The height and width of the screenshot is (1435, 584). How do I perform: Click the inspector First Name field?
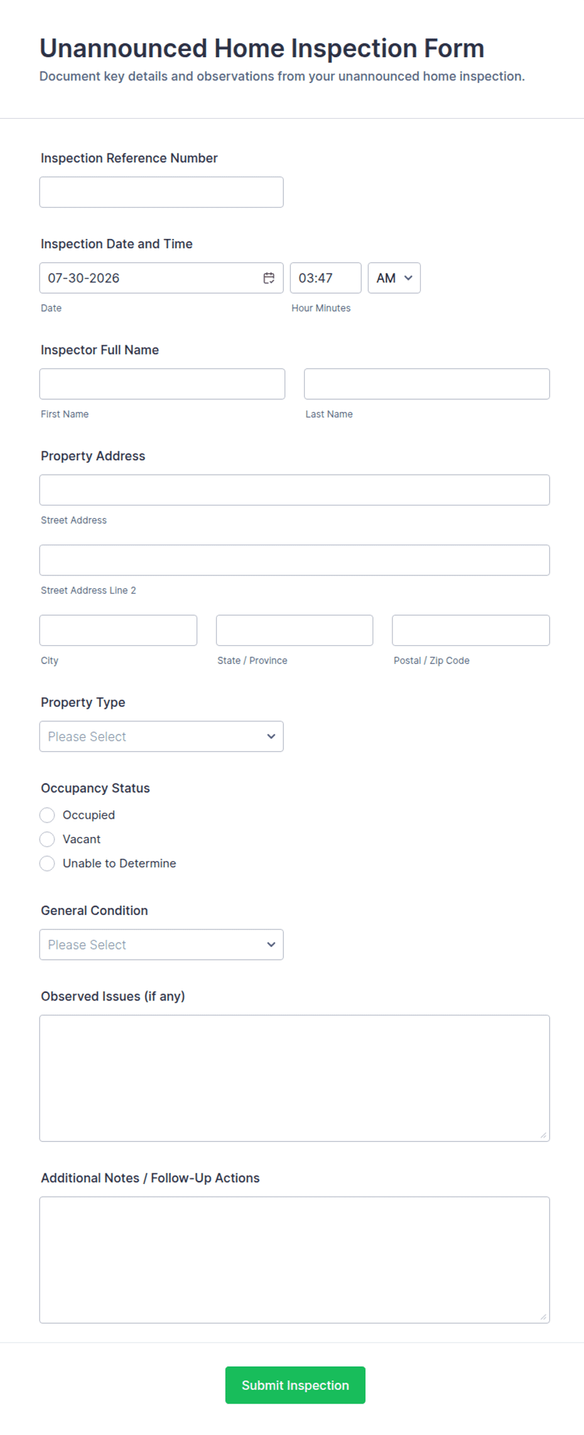[x=162, y=384]
